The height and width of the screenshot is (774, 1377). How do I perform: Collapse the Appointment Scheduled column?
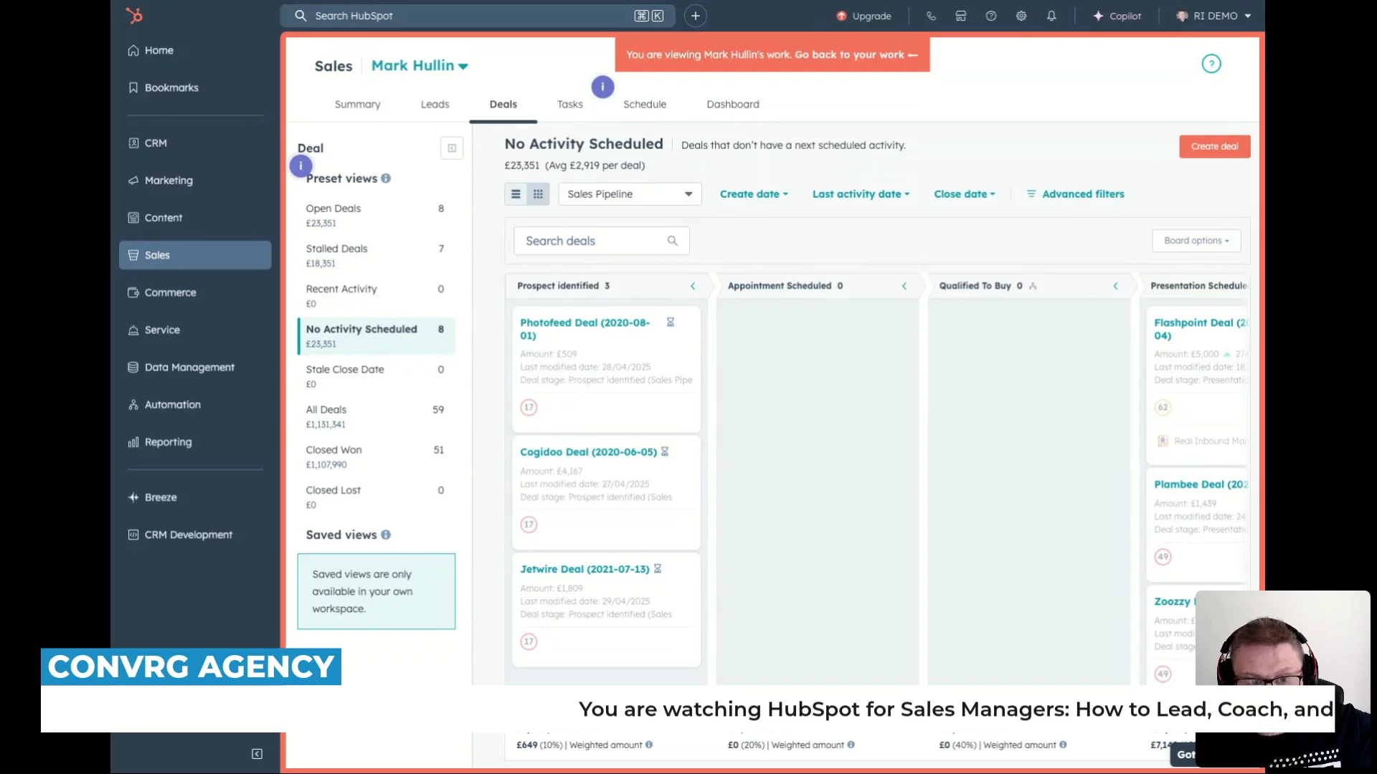tap(904, 286)
